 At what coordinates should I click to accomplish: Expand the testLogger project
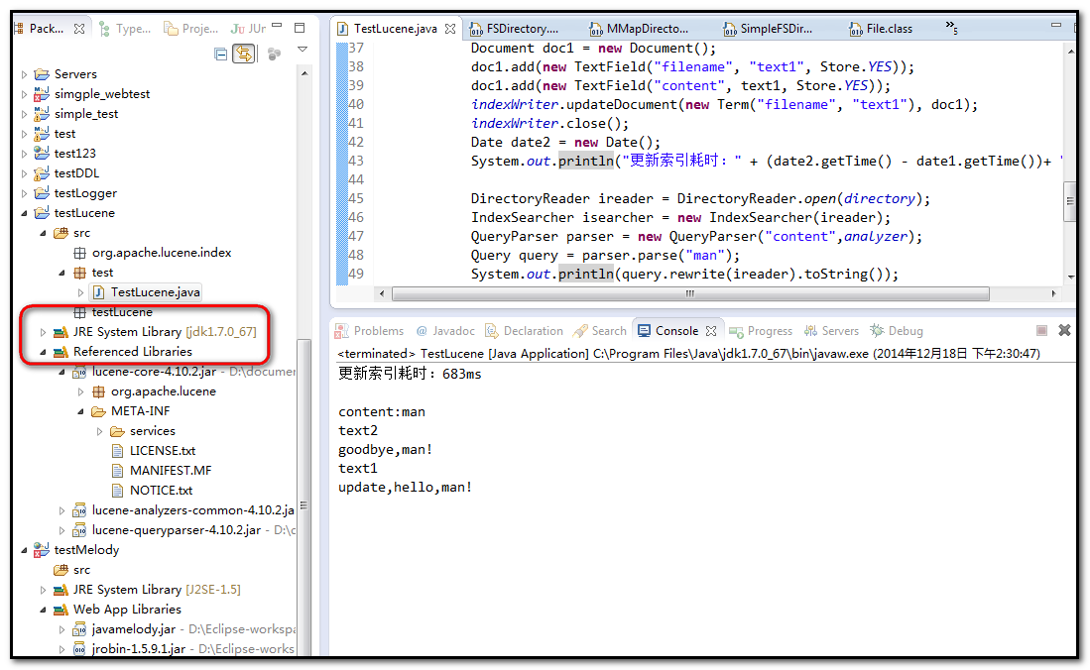tap(24, 193)
